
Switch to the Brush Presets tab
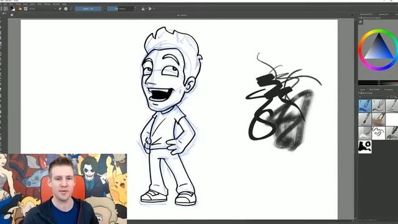point(374,90)
